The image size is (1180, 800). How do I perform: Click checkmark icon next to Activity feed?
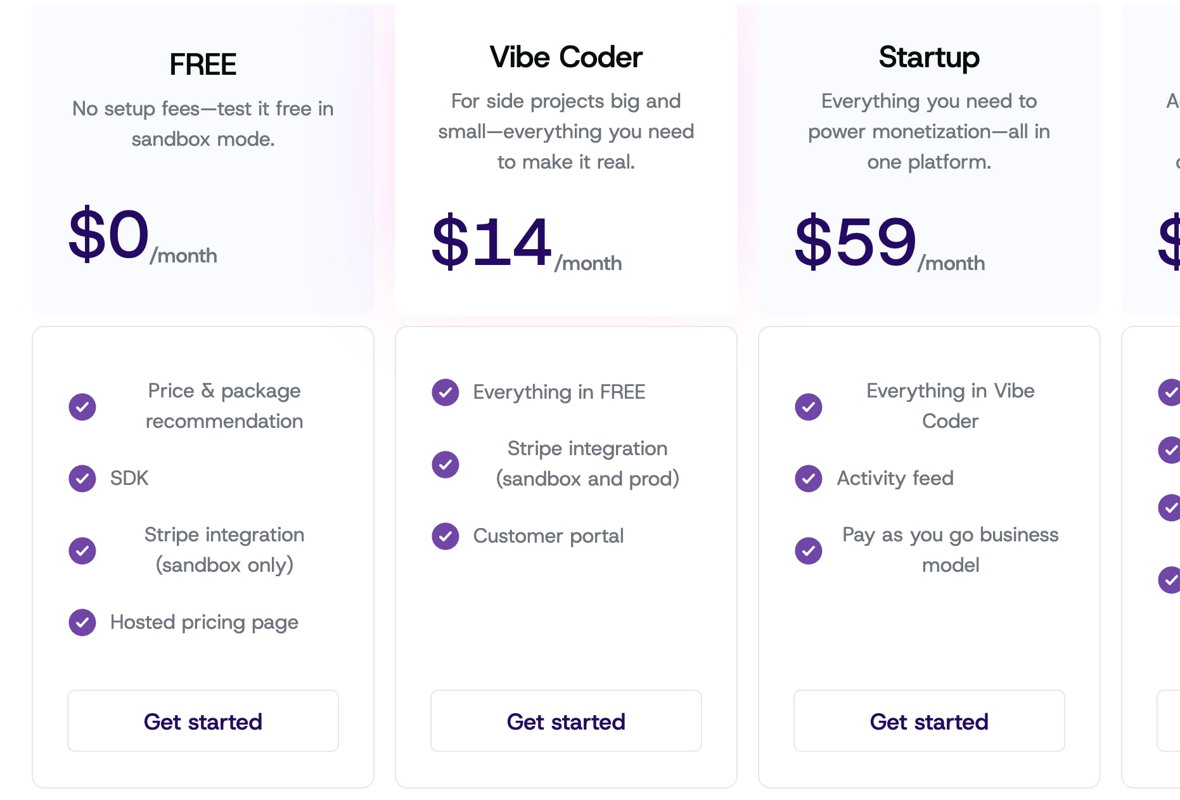pyautogui.click(x=809, y=479)
